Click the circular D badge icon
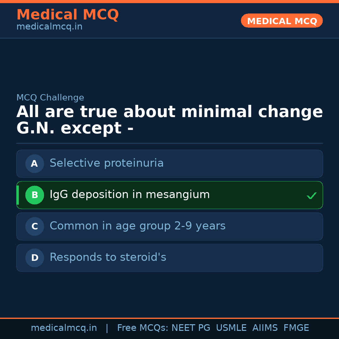The image size is (339, 339). point(35,258)
